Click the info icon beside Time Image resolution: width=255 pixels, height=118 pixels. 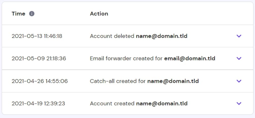pyautogui.click(x=32, y=14)
